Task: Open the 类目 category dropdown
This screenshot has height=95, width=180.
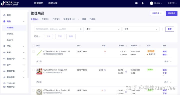Action: pos(103,29)
